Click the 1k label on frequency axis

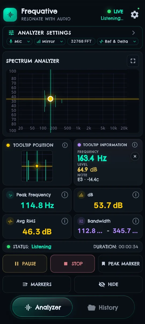coord(78,128)
